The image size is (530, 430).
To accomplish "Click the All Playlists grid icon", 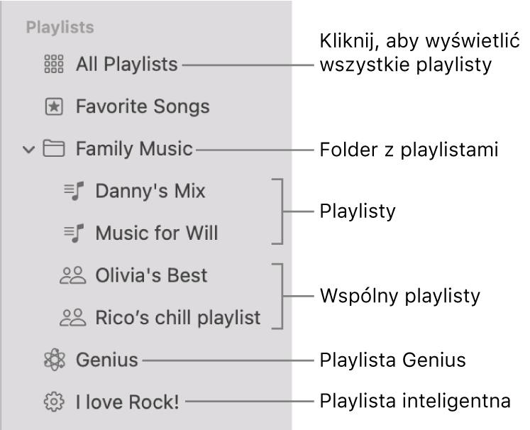I will point(54,65).
